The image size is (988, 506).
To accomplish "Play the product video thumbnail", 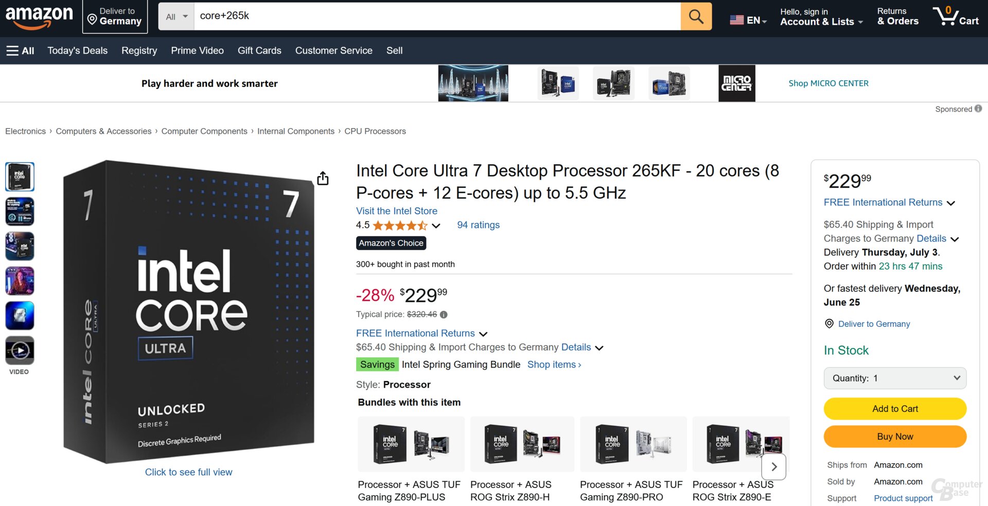I will click(x=20, y=351).
